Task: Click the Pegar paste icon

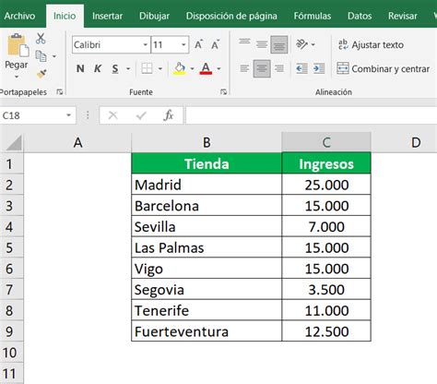Action: pyautogui.click(x=18, y=45)
